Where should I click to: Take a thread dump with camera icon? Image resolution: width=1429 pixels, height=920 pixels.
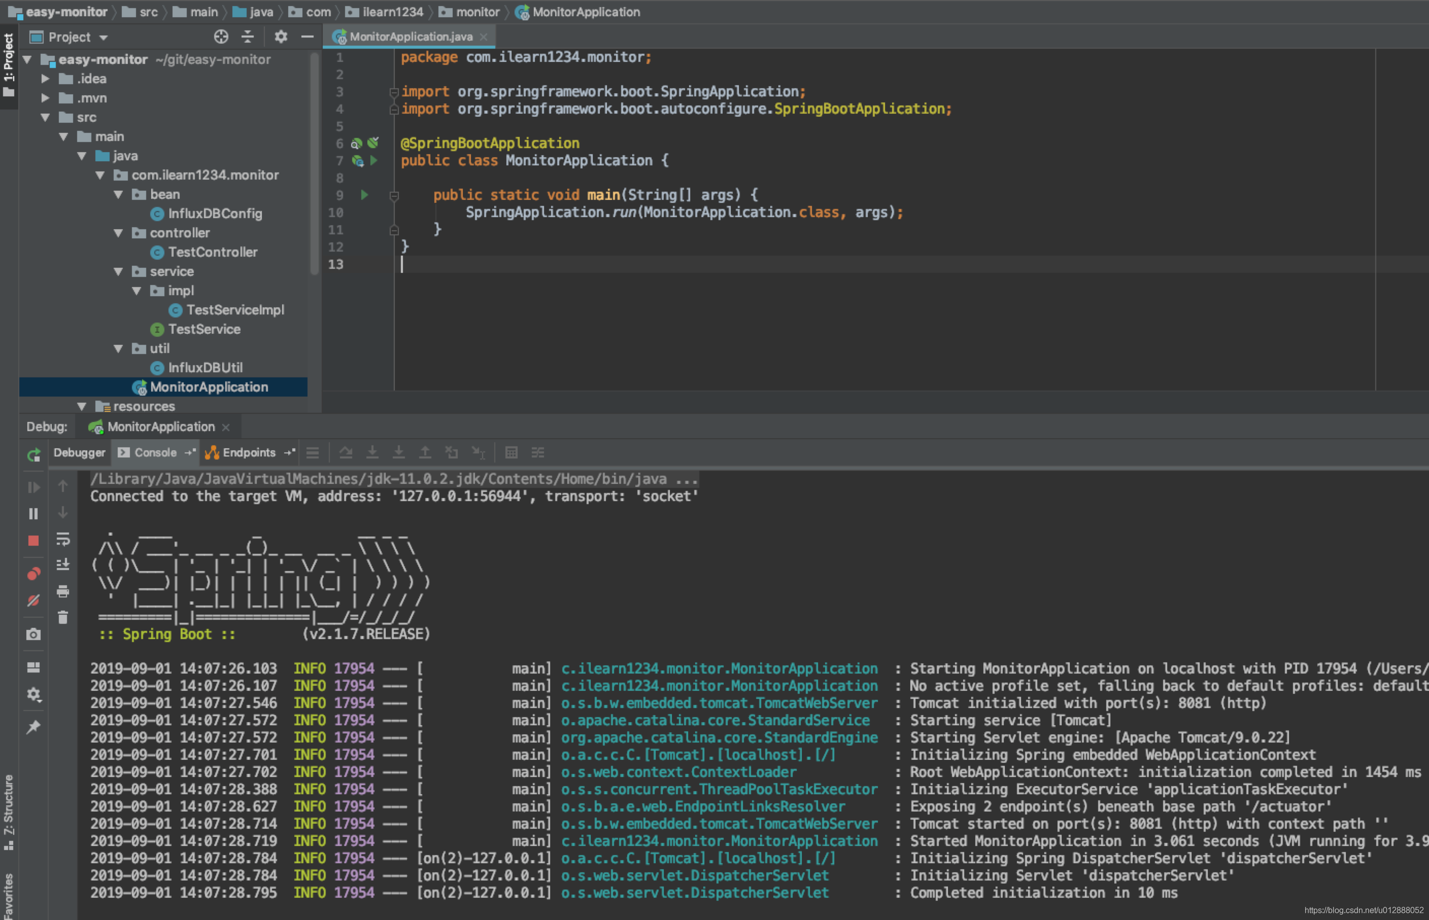(x=33, y=634)
